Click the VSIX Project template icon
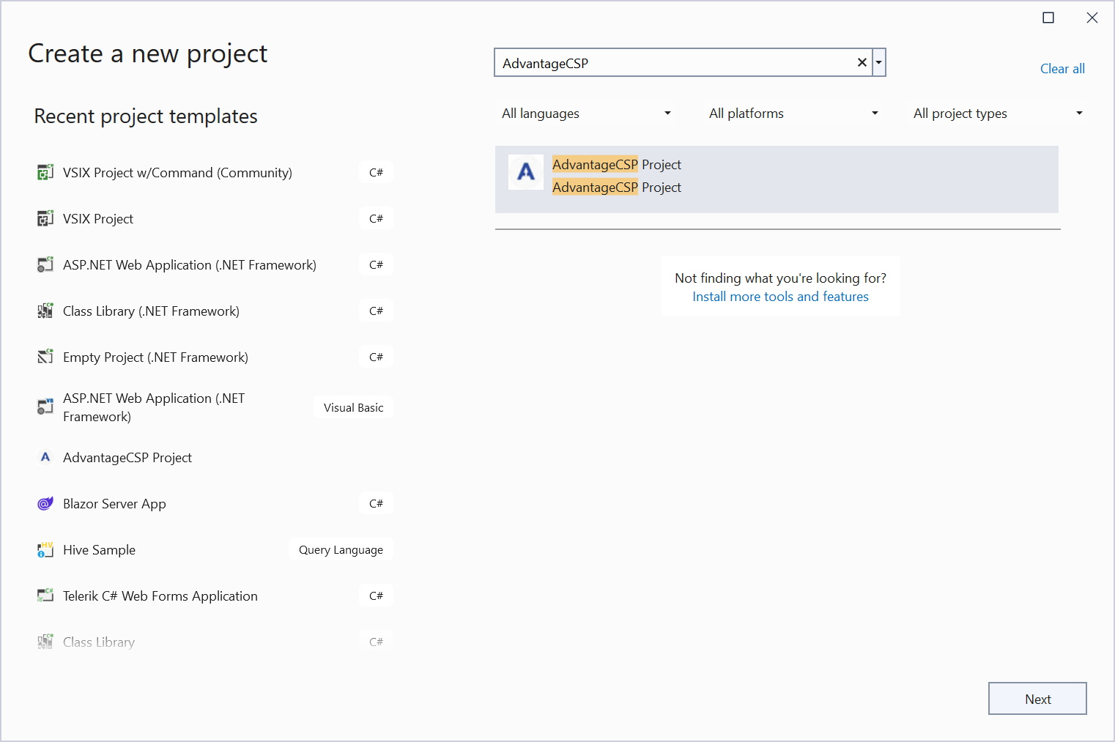This screenshot has height=742, width=1115. click(x=45, y=218)
